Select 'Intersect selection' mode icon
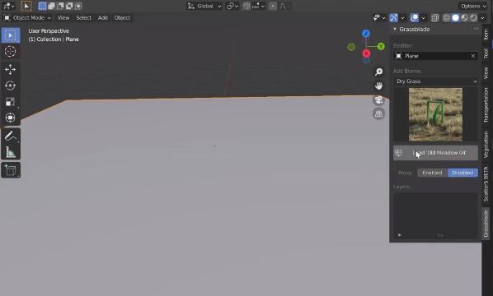 click(x=78, y=6)
